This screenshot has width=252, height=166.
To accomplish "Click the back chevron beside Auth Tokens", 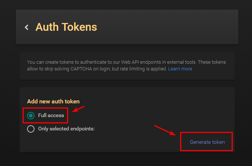I will point(26,27).
